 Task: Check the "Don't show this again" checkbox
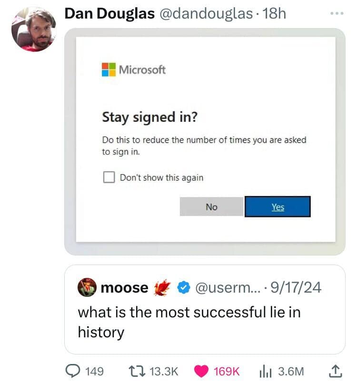pyautogui.click(x=109, y=177)
